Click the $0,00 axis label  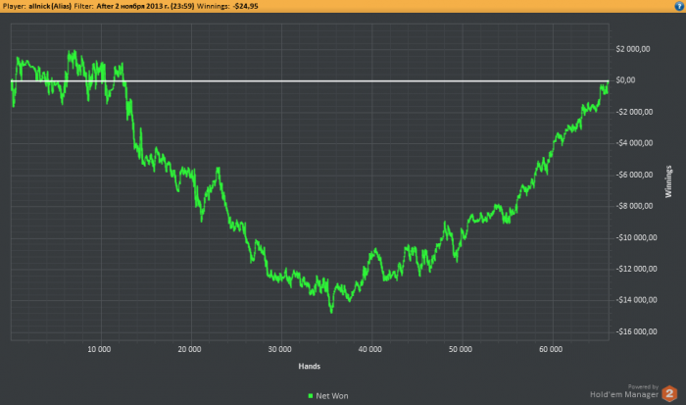point(625,80)
